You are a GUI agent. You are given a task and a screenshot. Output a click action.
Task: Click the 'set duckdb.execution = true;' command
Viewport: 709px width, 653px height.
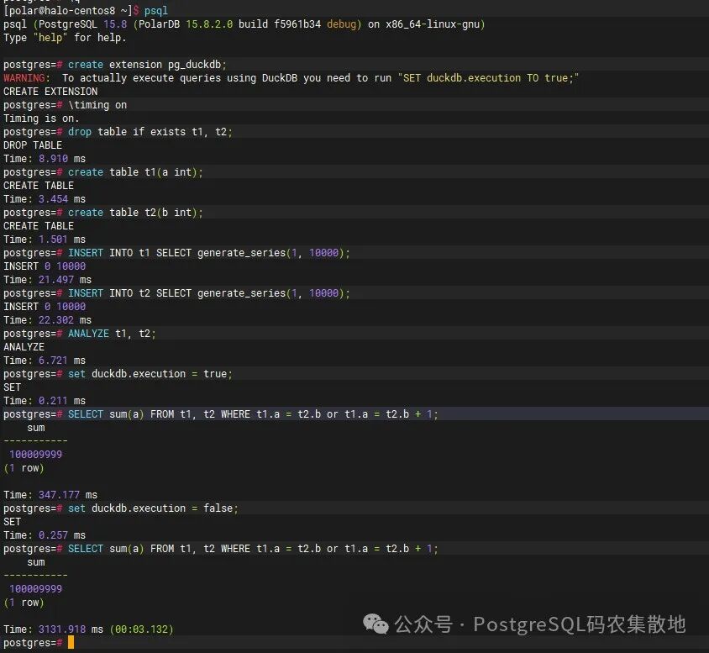[x=150, y=374]
